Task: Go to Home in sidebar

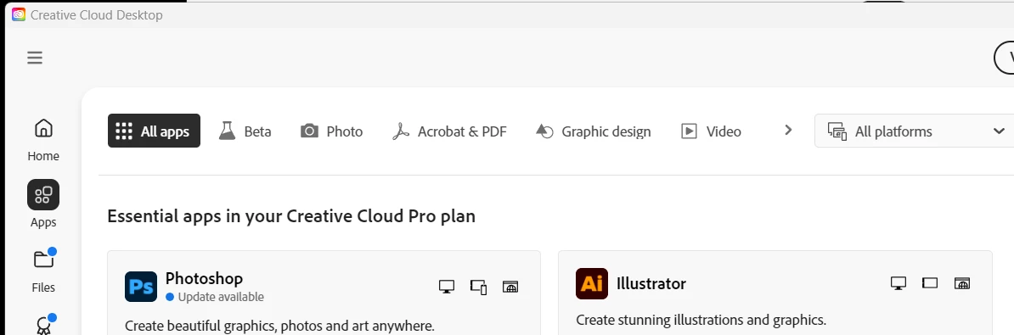Action: pyautogui.click(x=43, y=139)
